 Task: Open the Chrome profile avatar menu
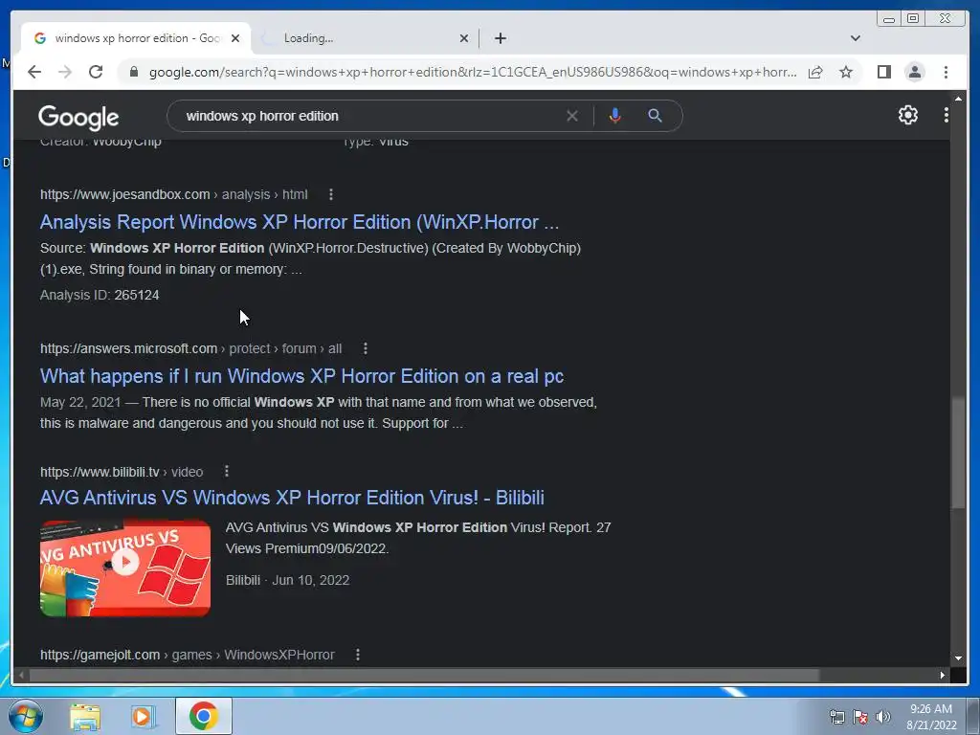click(x=914, y=72)
